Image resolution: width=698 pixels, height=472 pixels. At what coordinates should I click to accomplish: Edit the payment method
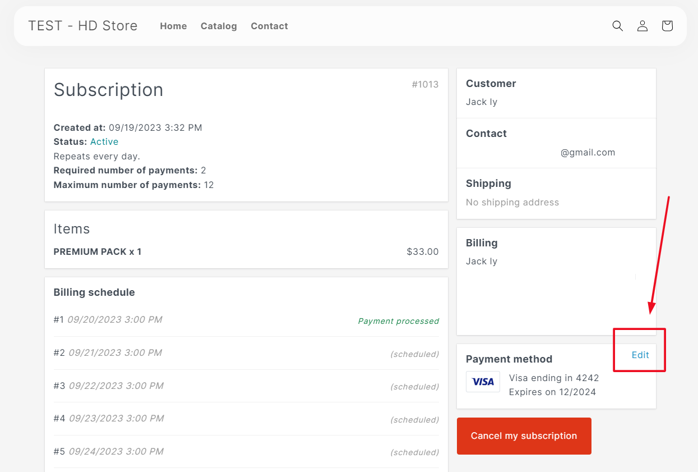pos(640,355)
